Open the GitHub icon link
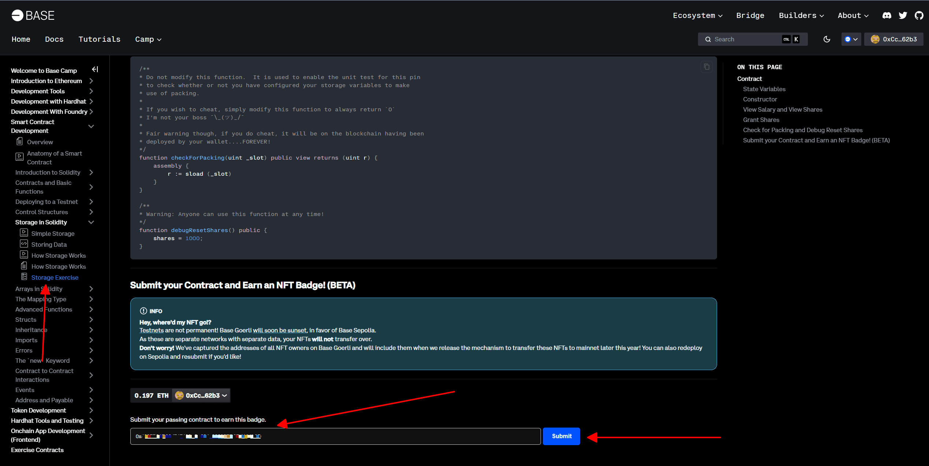The width and height of the screenshot is (929, 466). point(919,15)
